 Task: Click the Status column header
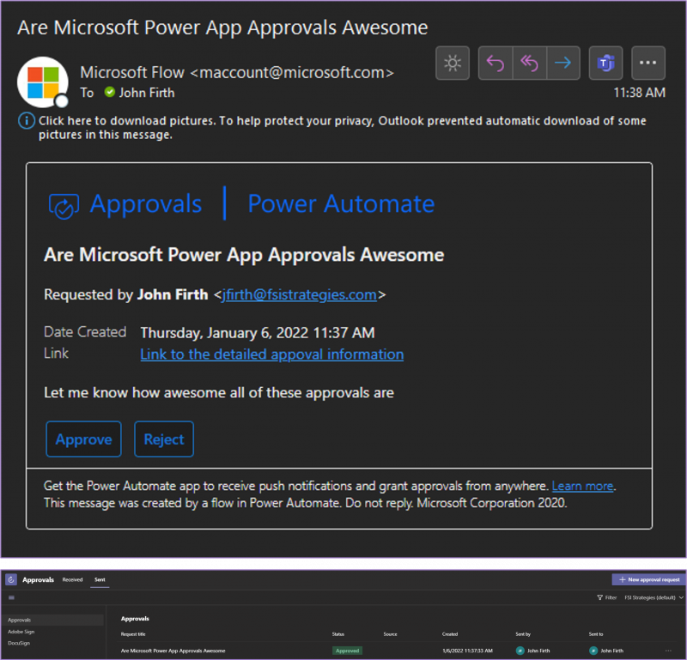[338, 633]
